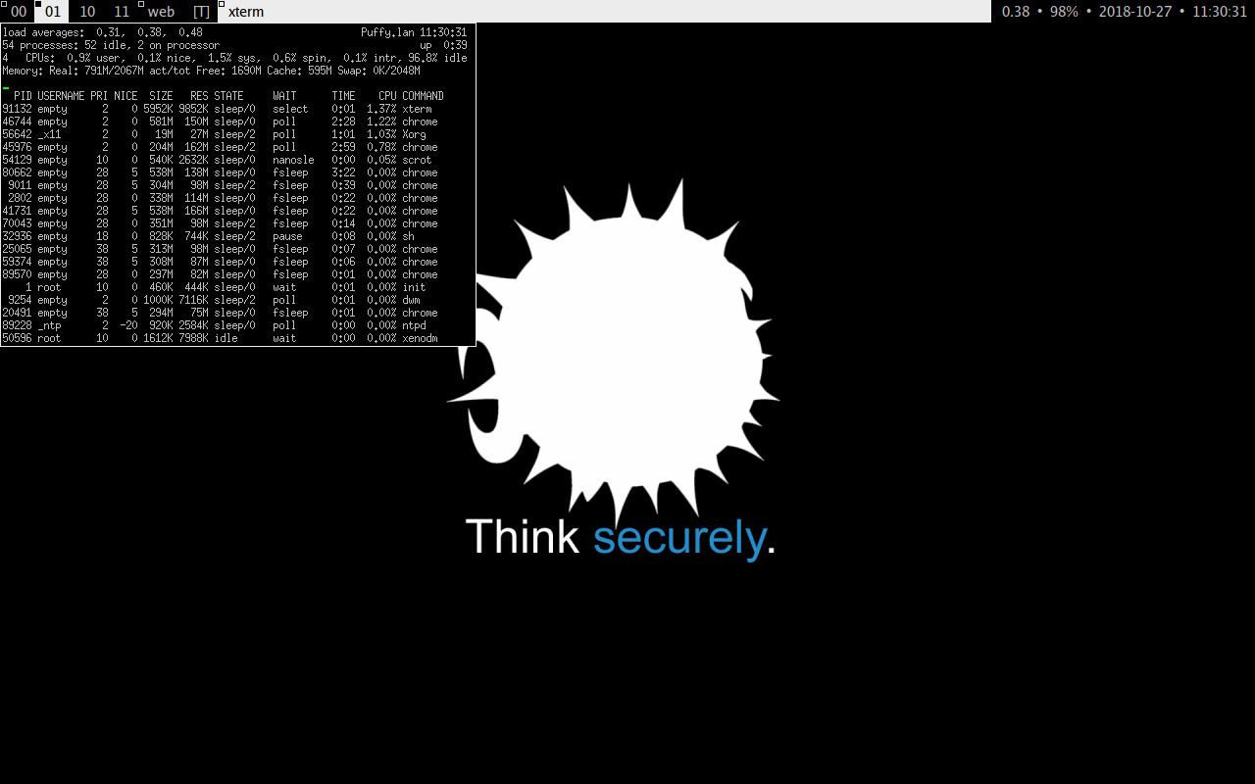Click the Puffy.lan hostname text
Screen dimensions: 1255x784
pyautogui.click(x=387, y=32)
